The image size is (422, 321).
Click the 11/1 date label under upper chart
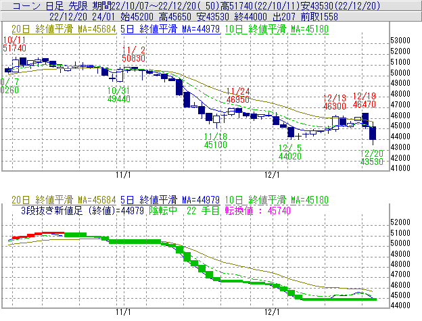click(x=123, y=175)
